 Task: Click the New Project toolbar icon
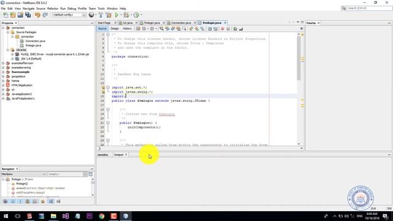click(13, 15)
